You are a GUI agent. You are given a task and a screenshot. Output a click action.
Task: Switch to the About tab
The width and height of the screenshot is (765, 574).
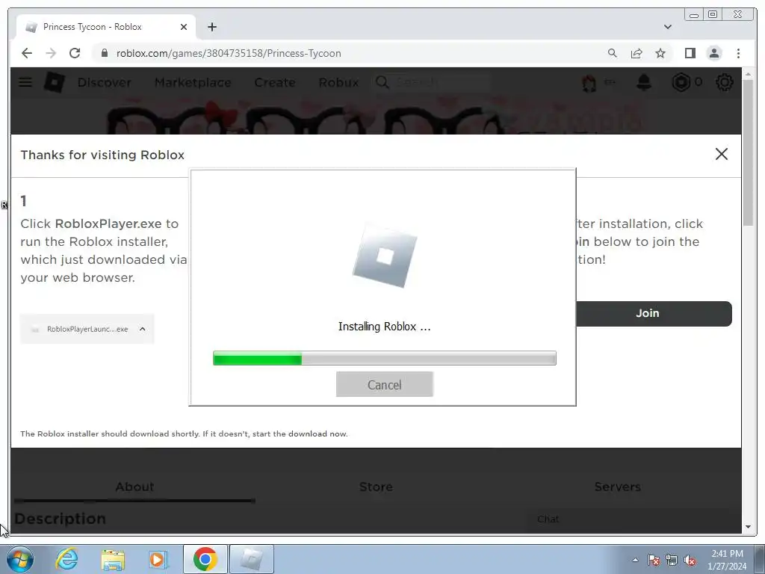tap(134, 487)
